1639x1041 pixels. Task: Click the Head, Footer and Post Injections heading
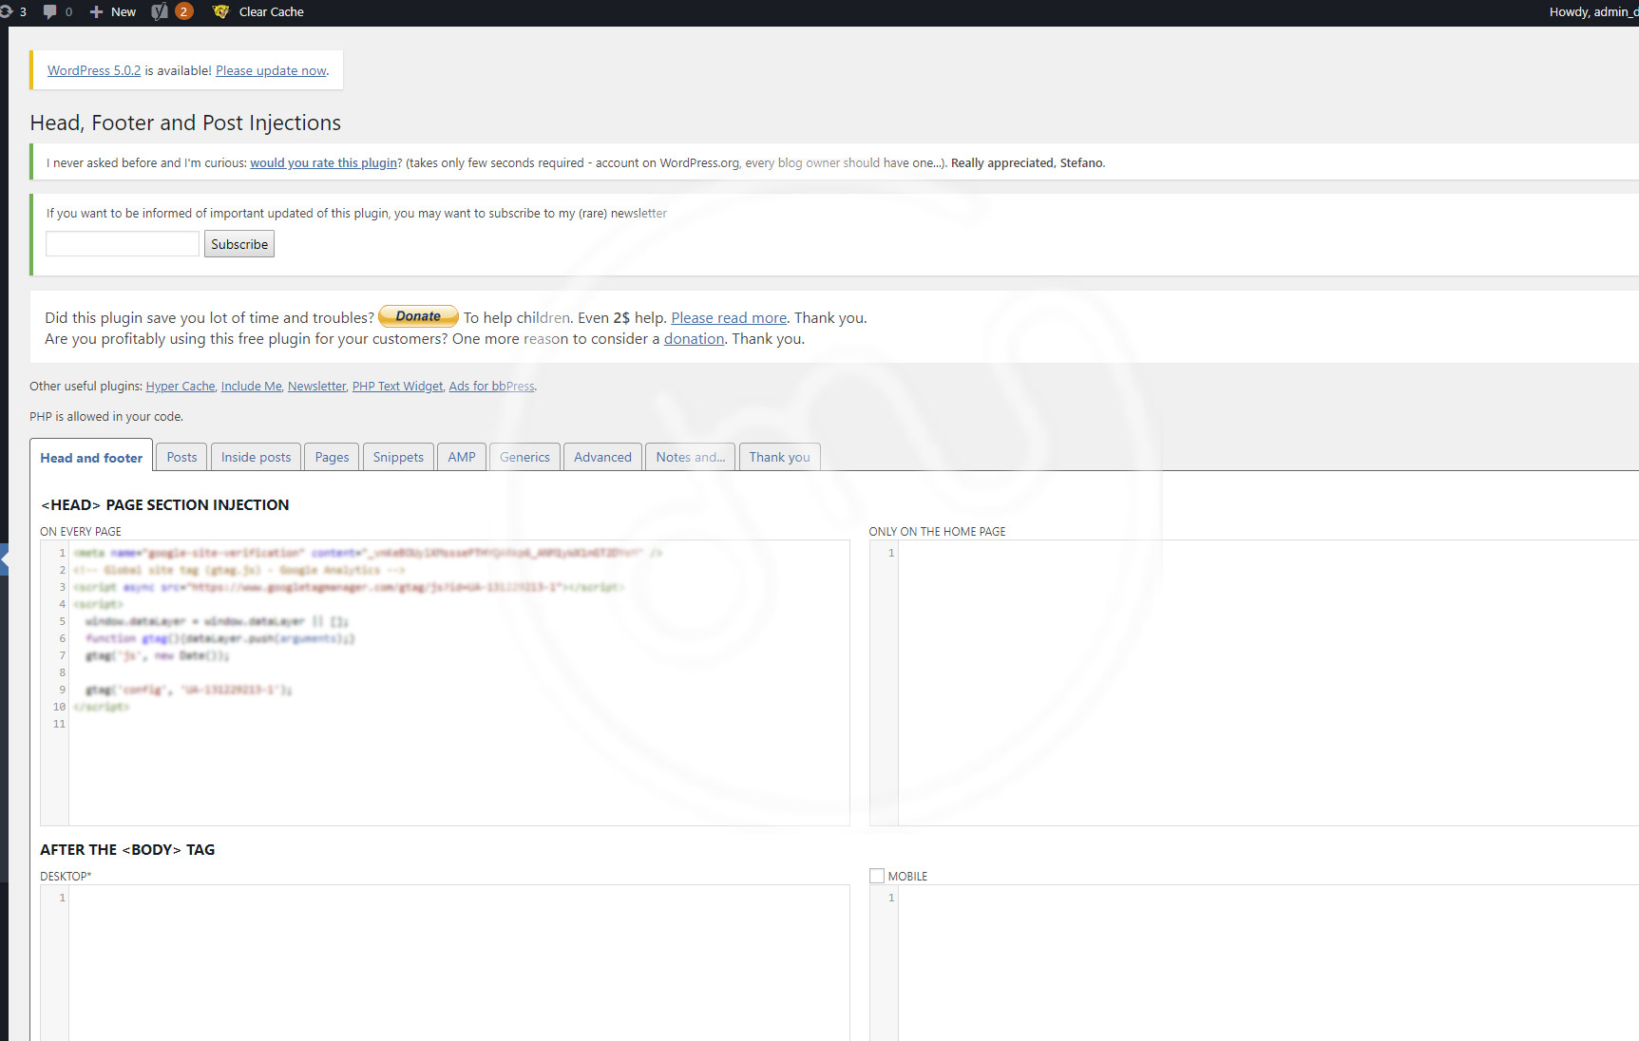tap(185, 123)
